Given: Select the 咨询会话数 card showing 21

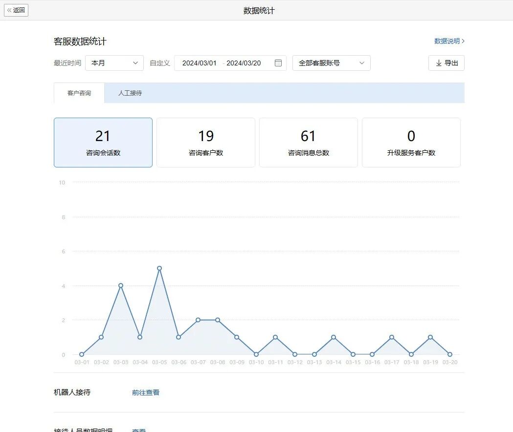Looking at the screenshot, I should click(103, 142).
